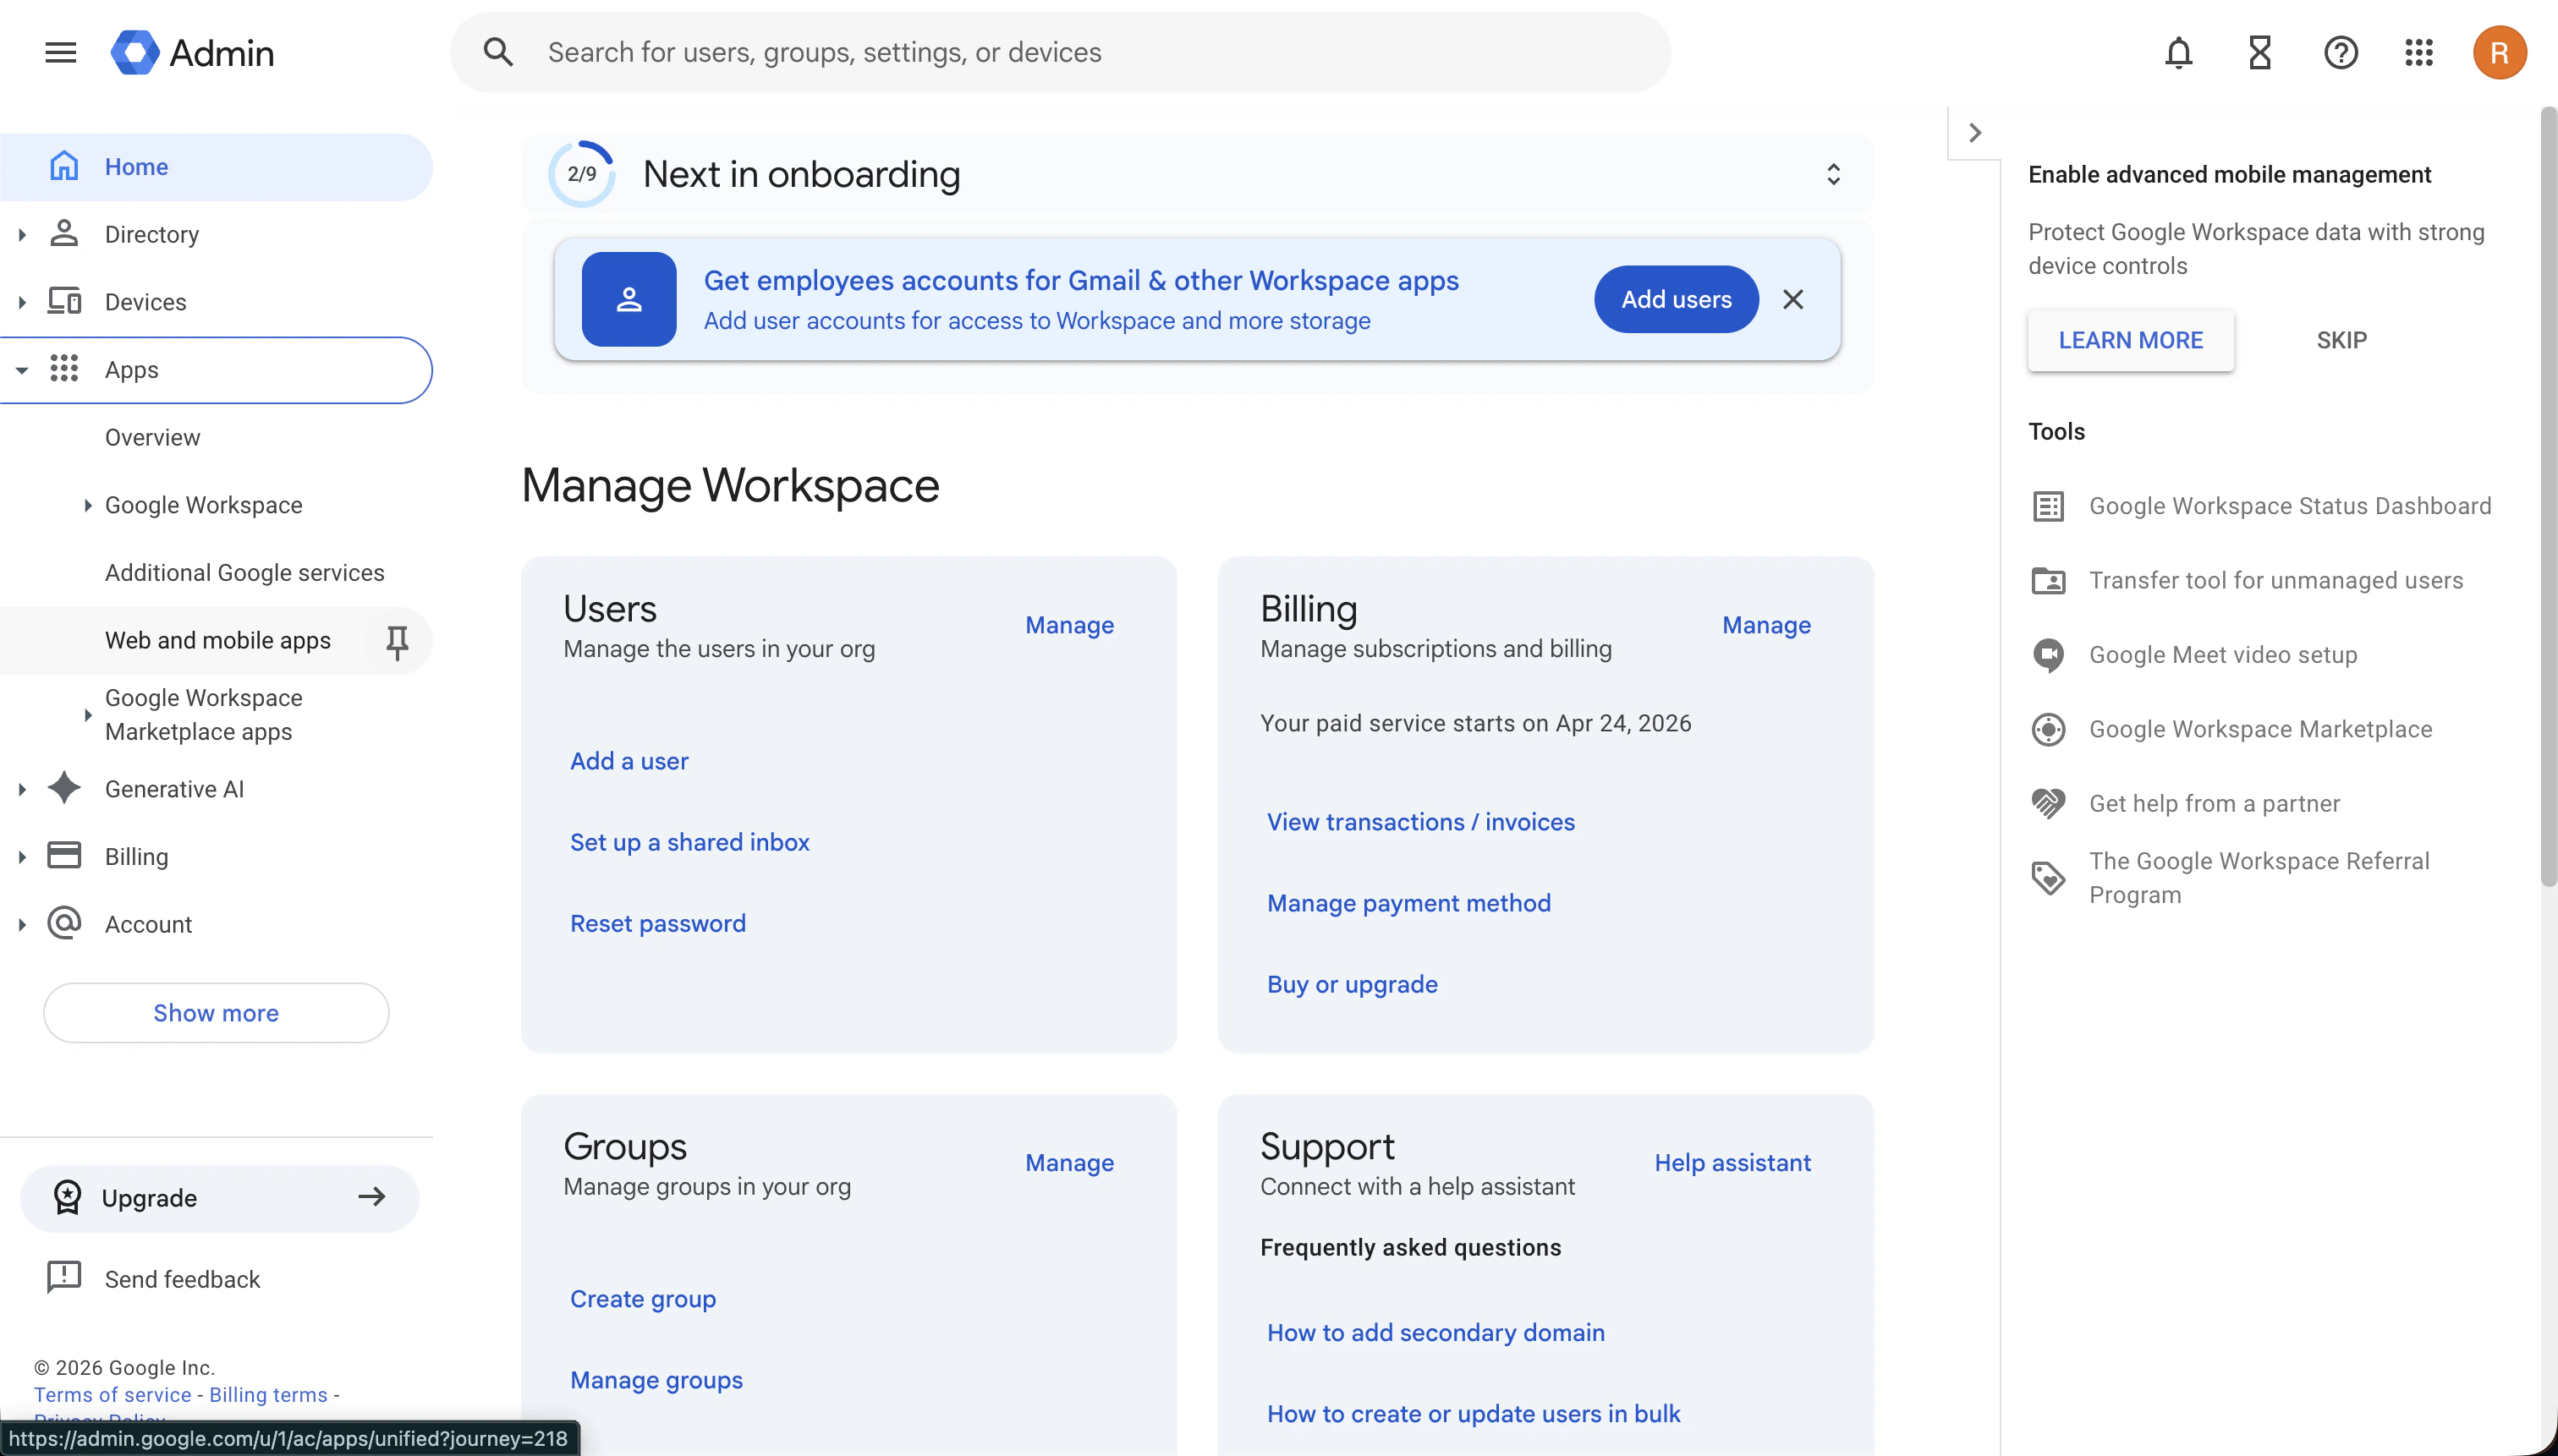Open Google Workspace Status Dashboard tool
Screen dimensions: 2558x1456
click(x=2290, y=505)
